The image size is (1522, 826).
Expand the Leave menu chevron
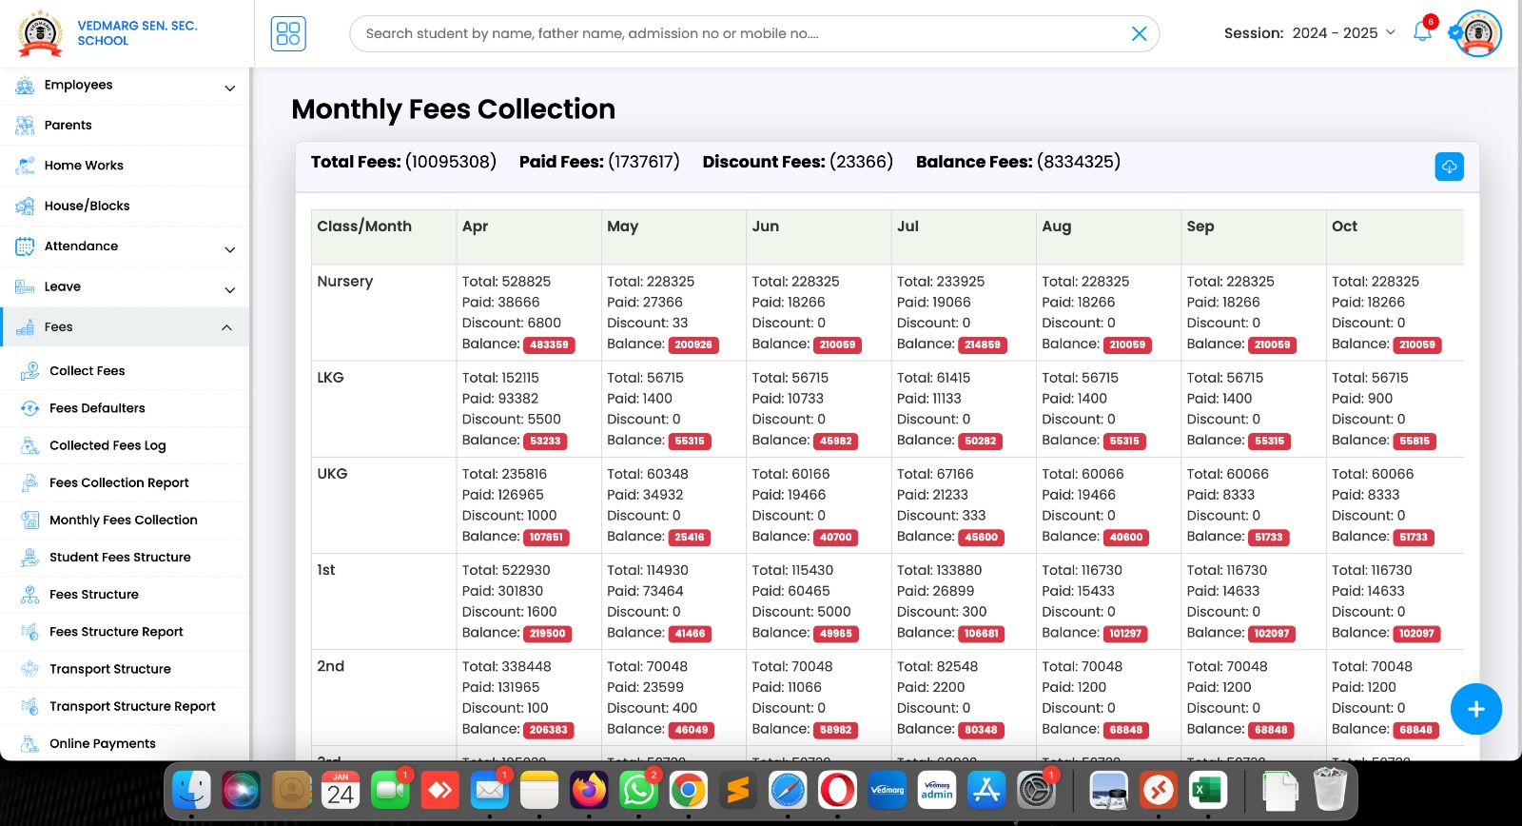pos(229,290)
